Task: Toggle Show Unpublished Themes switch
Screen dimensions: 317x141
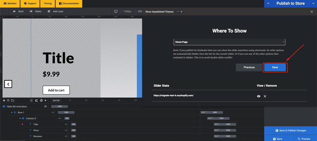Action: click(179, 12)
